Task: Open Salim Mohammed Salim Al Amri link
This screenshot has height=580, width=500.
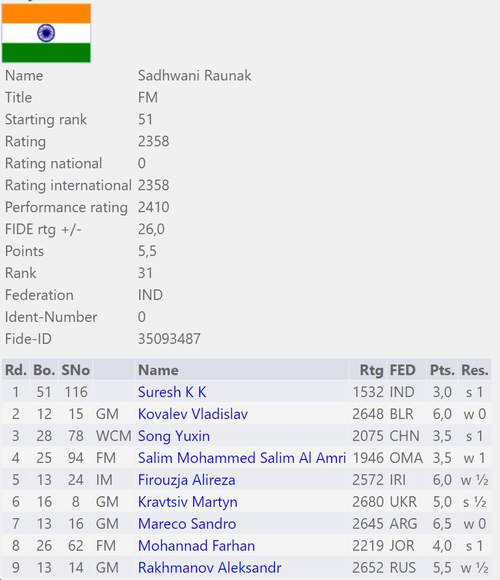Action: point(242,458)
